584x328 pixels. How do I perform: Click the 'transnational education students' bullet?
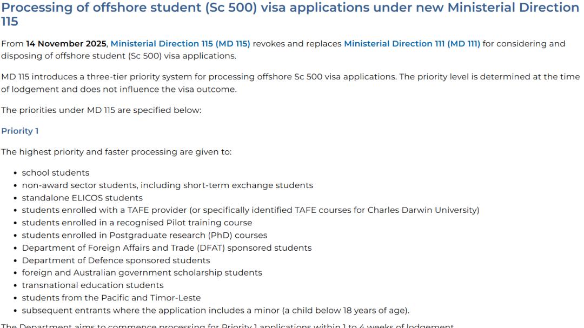[92, 285]
